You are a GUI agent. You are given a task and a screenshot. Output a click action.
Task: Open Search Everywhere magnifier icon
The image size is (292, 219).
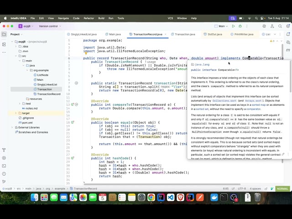[x=280, y=26]
